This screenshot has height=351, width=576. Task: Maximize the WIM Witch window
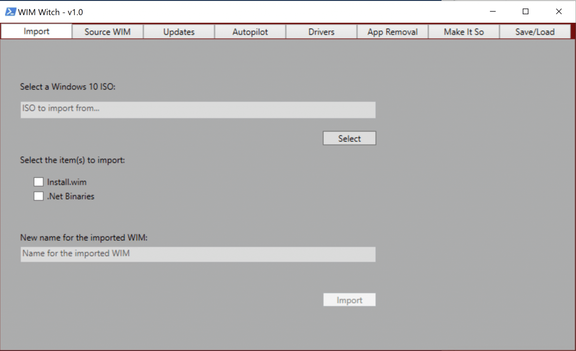coord(525,12)
